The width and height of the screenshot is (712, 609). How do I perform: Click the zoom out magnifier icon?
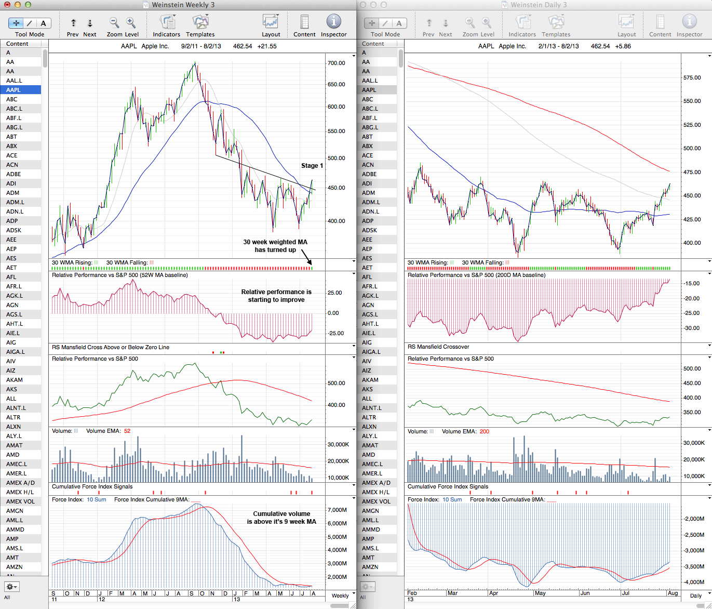pyautogui.click(x=114, y=22)
